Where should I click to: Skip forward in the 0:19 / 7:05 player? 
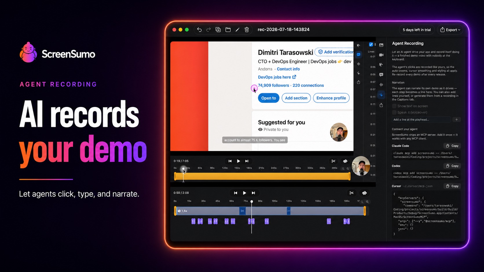(247, 161)
